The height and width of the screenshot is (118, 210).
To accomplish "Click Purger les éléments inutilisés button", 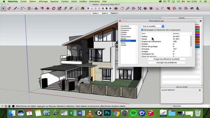I will pyautogui.click(x=167, y=59).
